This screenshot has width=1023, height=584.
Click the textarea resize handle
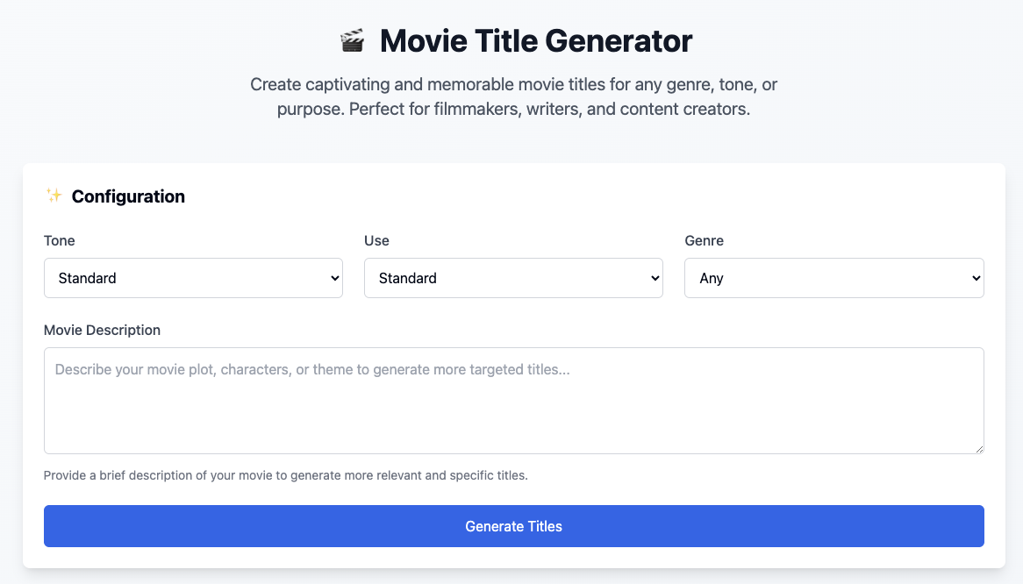pyautogui.click(x=979, y=447)
